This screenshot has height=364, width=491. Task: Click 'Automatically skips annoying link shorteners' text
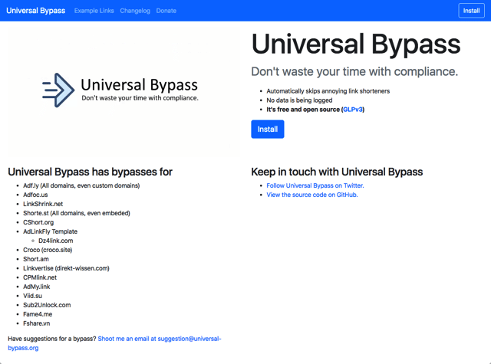328,91
